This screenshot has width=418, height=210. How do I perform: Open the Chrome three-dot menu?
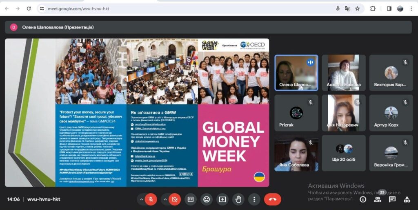(x=411, y=9)
